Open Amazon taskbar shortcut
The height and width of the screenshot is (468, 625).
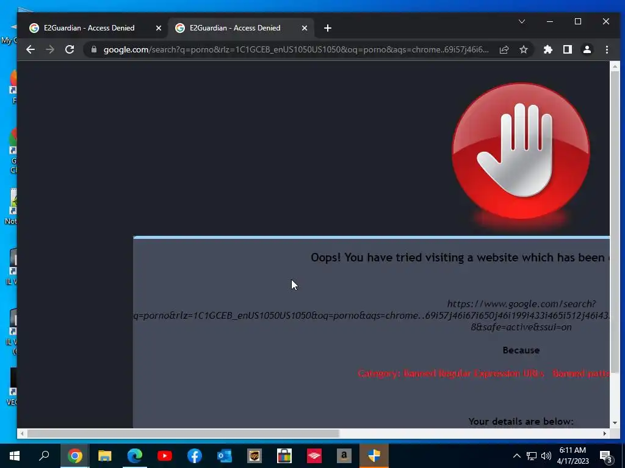coord(344,456)
